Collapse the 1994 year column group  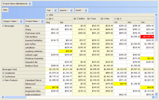click(47, 15)
